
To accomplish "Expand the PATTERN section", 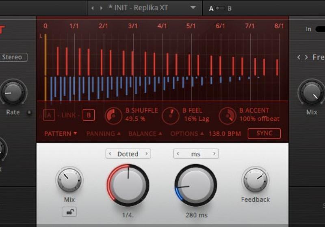I will tap(61, 133).
